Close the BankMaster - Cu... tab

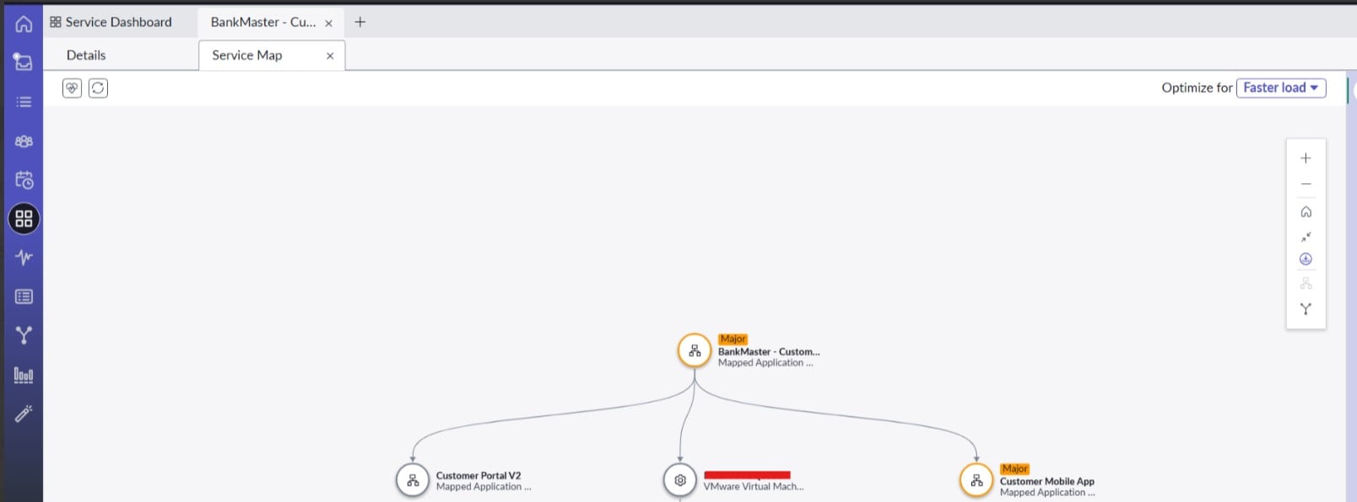pyautogui.click(x=329, y=24)
